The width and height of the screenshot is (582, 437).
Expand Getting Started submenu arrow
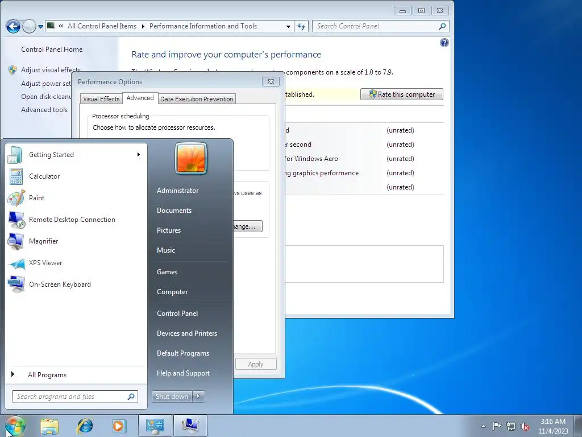[x=139, y=155]
